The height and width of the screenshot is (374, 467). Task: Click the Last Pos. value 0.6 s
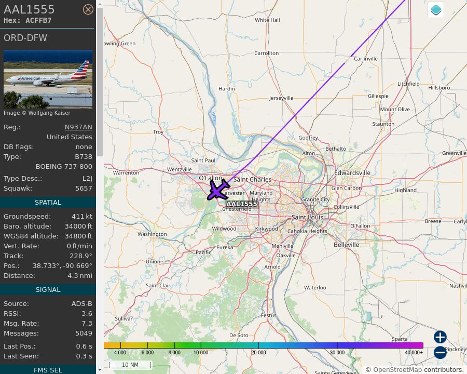tap(84, 346)
